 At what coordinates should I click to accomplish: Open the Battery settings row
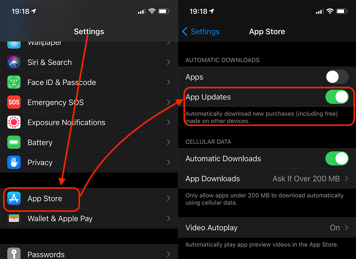89,142
